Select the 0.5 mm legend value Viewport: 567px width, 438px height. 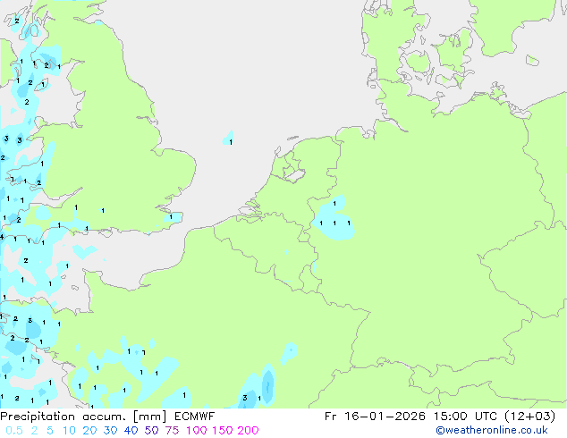14,431
